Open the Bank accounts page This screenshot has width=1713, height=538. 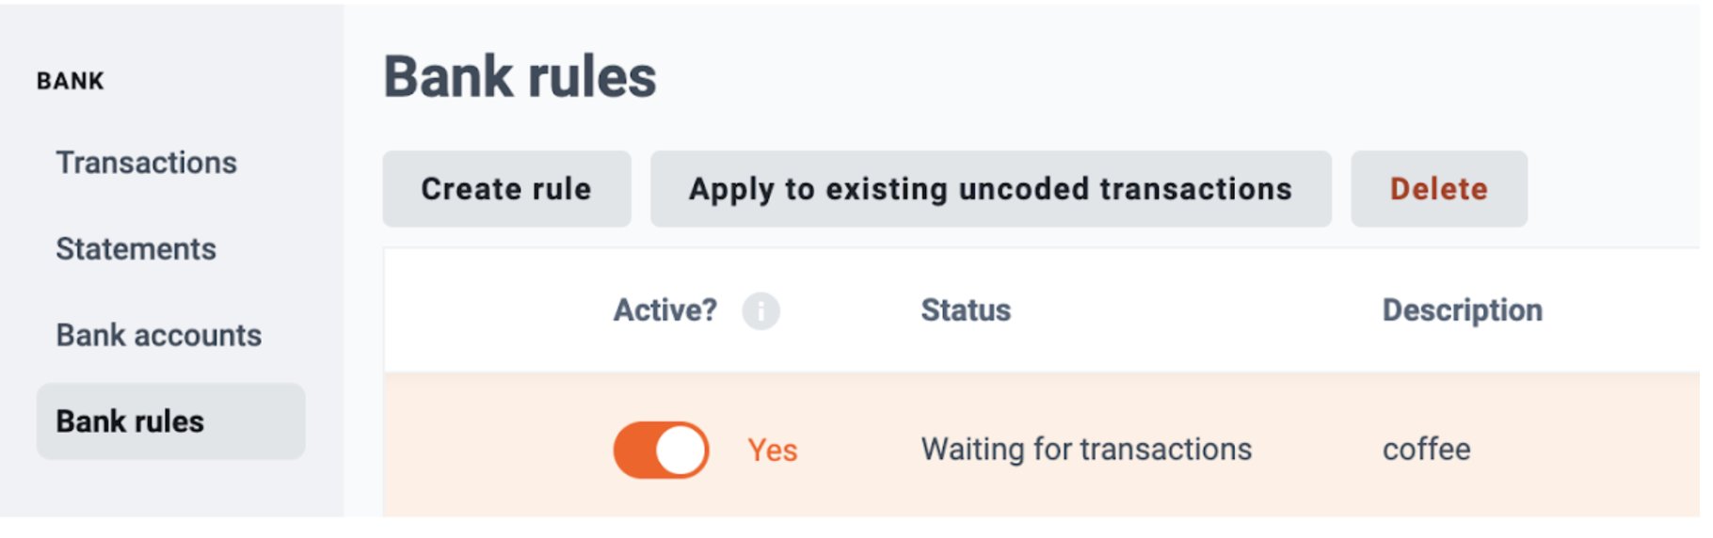158,336
